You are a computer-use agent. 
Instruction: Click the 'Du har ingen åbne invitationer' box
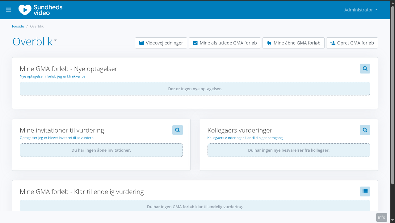coord(101,150)
